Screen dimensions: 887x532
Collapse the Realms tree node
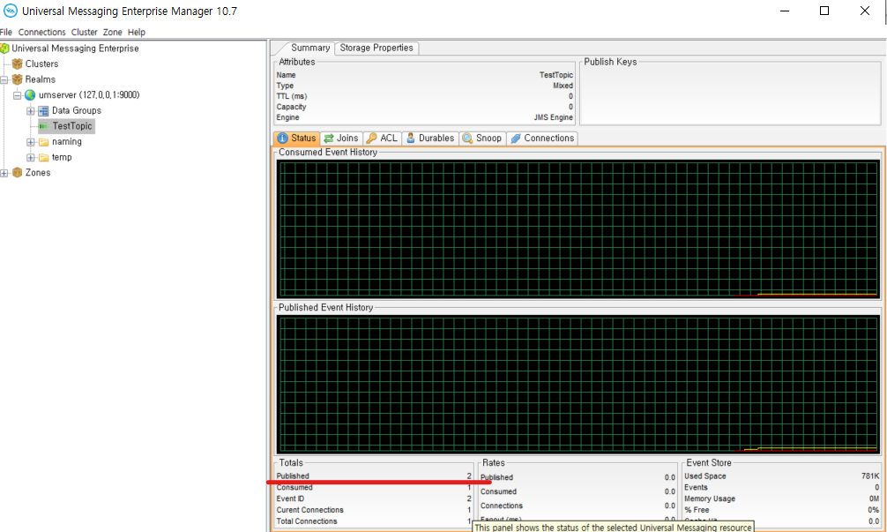coord(4,79)
